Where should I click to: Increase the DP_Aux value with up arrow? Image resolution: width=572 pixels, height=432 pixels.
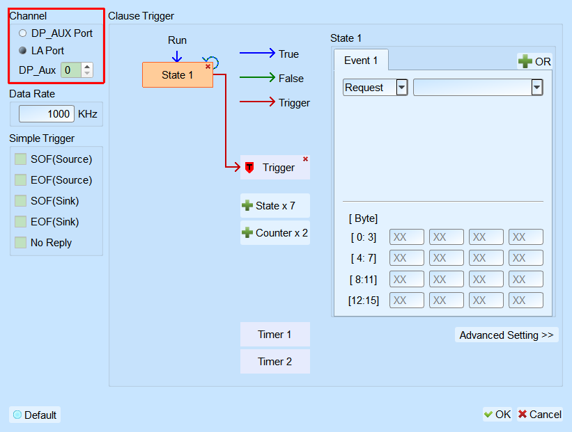(87, 66)
